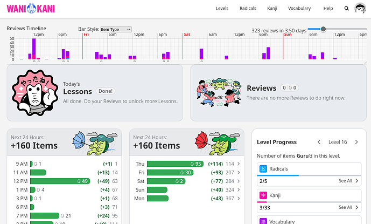Open the WaniKani home logo
371x224 pixels.
click(31, 8)
